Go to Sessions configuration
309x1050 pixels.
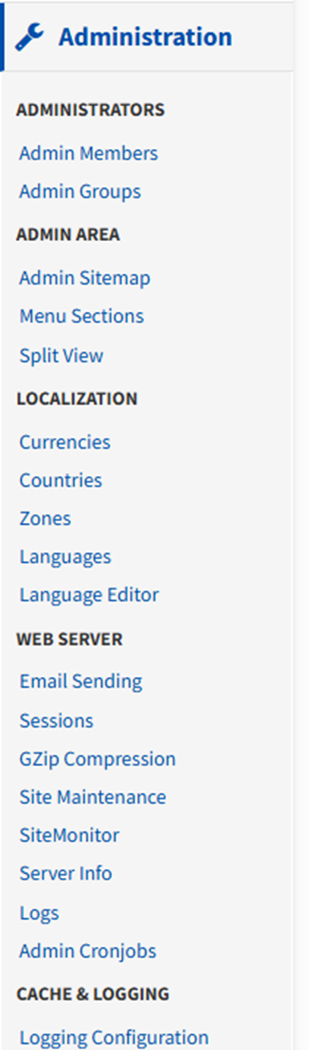point(56,720)
